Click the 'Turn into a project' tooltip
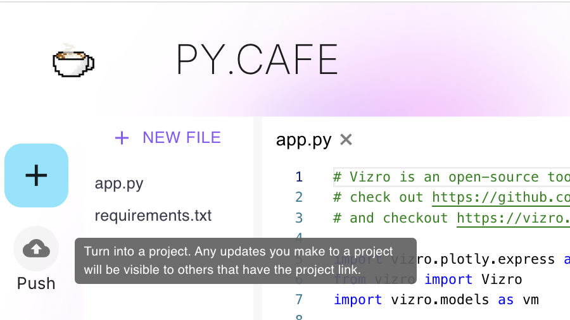This screenshot has height=320, width=570. click(246, 261)
